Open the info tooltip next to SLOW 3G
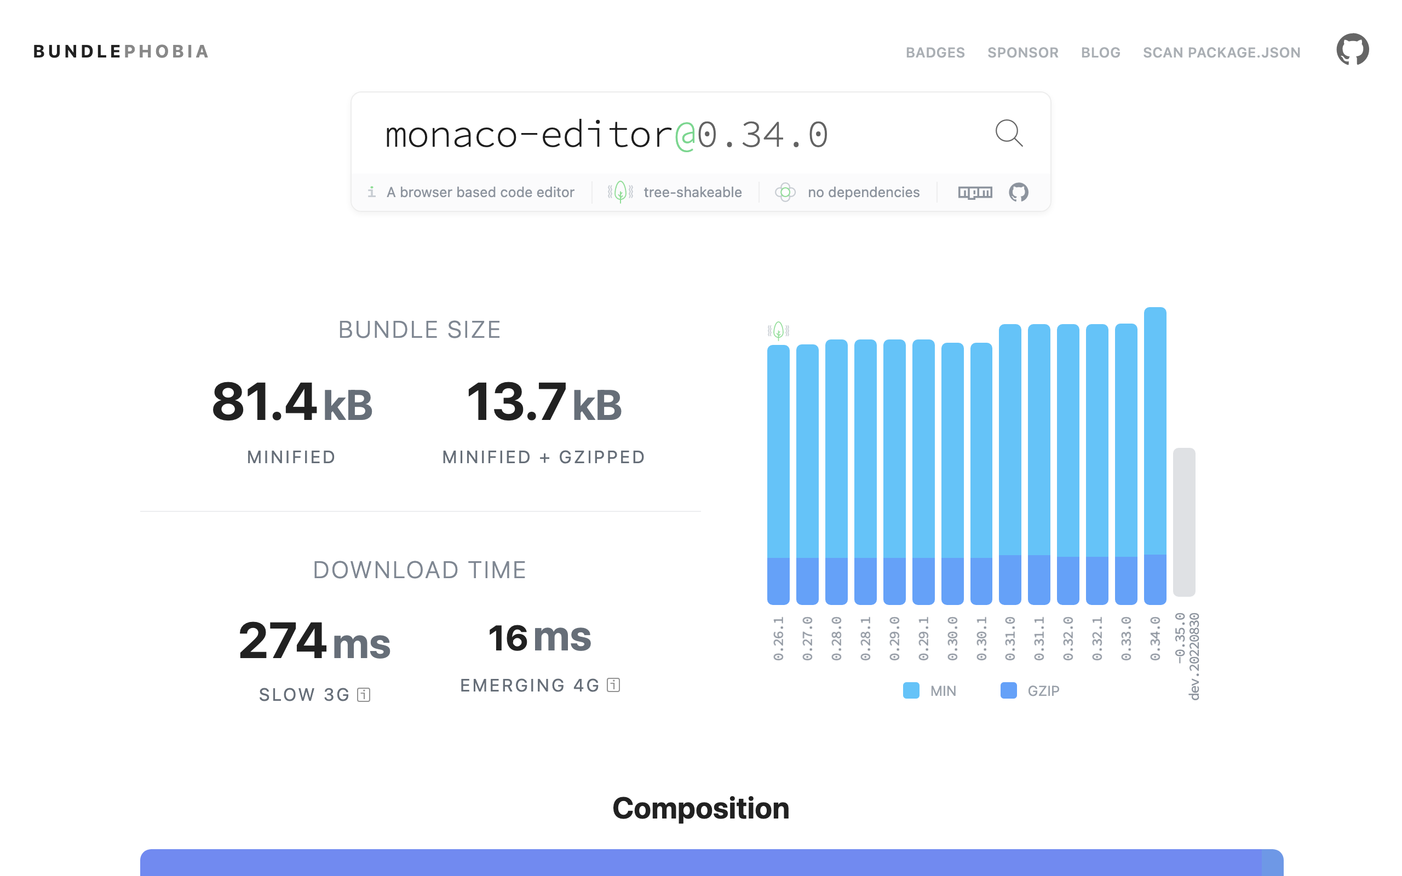Screen dimensions: 1402x876 (363, 694)
